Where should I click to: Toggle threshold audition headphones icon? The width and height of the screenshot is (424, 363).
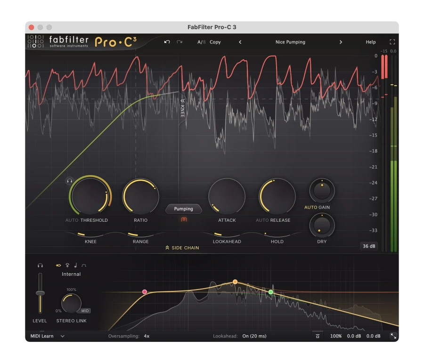[x=70, y=180]
